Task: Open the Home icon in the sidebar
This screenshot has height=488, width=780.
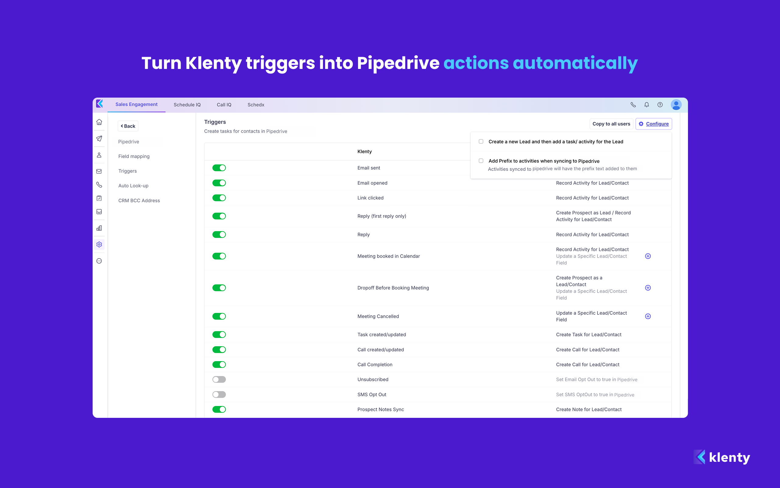Action: (99, 122)
